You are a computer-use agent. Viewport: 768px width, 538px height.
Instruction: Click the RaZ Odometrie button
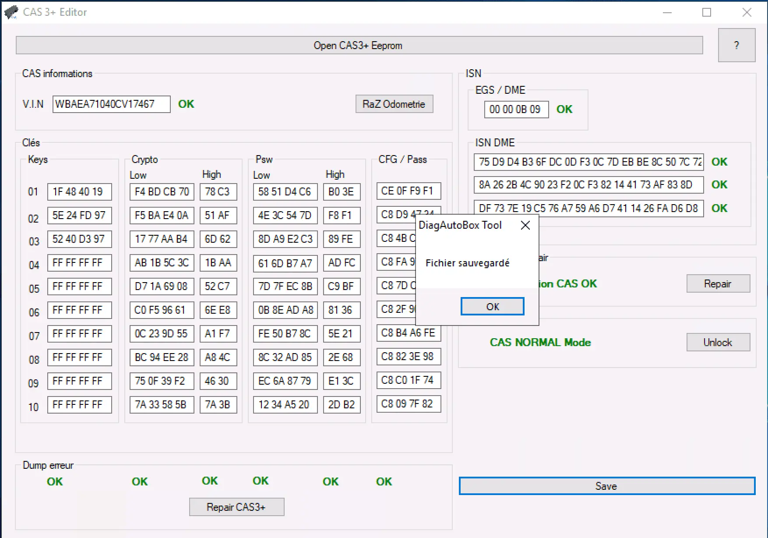click(x=394, y=104)
